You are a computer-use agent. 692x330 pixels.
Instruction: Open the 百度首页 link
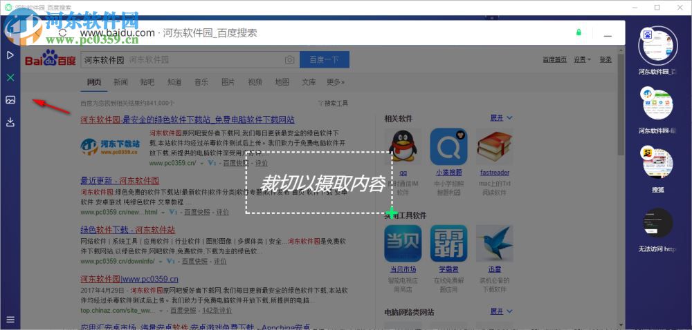(555, 60)
